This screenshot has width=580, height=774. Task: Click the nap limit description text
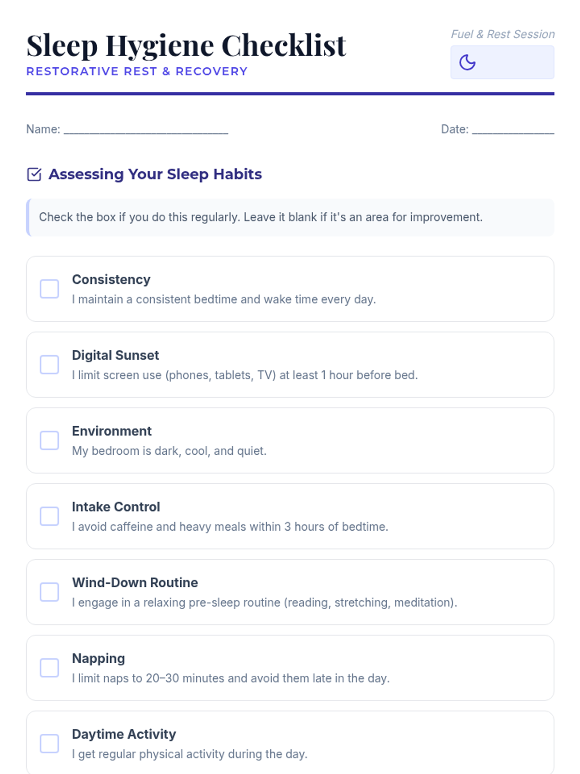click(x=231, y=678)
